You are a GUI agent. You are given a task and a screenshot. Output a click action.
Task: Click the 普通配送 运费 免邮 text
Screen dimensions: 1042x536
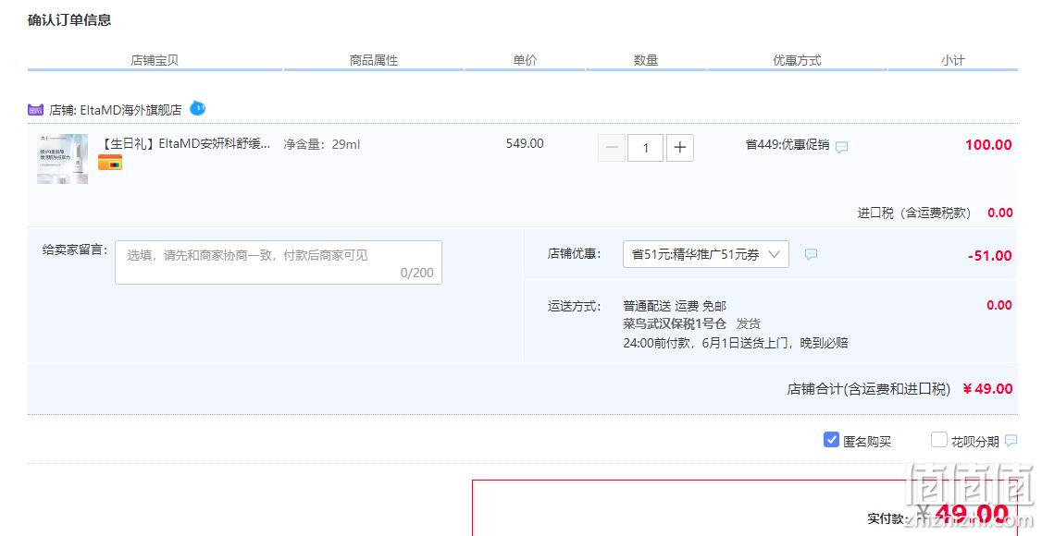[675, 306]
